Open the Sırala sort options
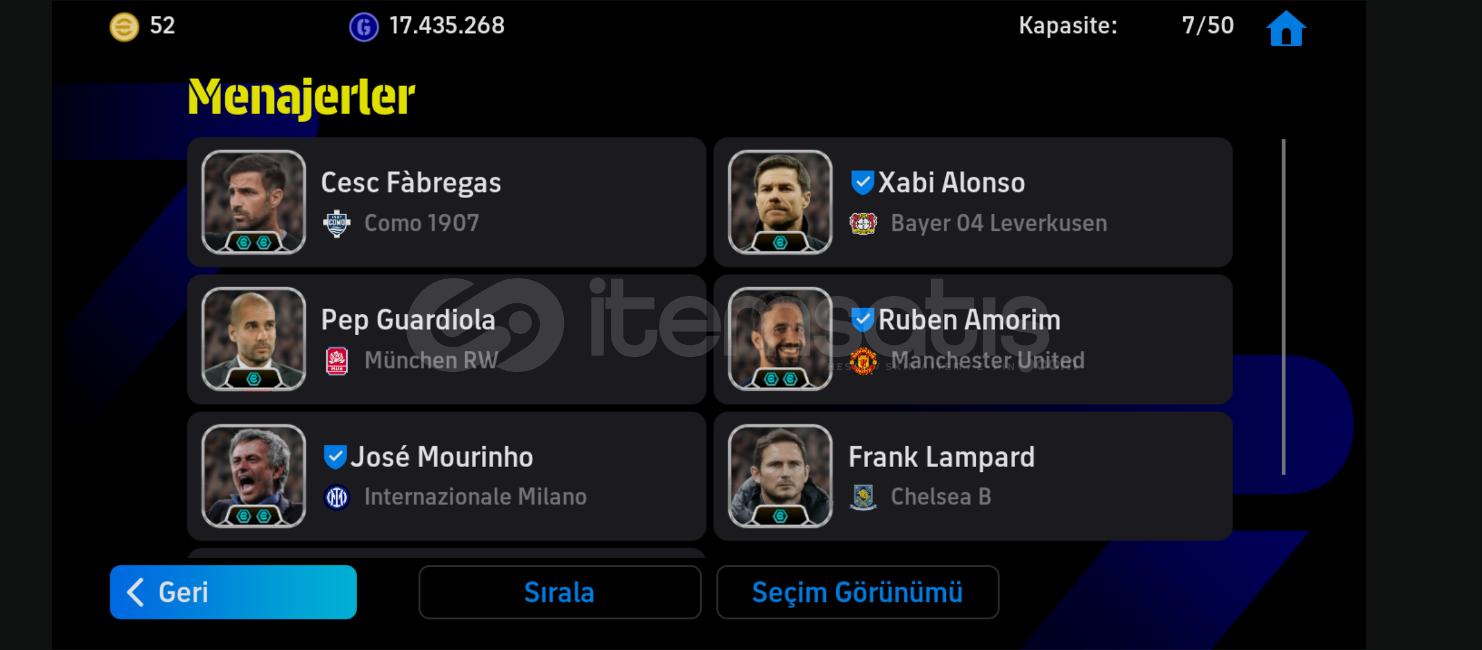Screen dimensions: 1482x650 (x=560, y=592)
